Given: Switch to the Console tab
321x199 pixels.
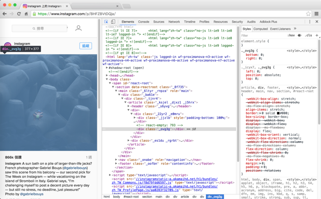Looking at the screenshot, I should click(x=144, y=22).
